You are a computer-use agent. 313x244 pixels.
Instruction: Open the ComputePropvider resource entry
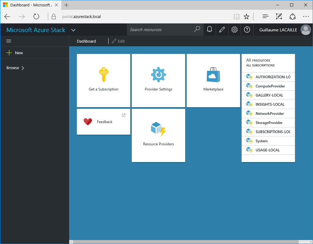click(x=270, y=86)
